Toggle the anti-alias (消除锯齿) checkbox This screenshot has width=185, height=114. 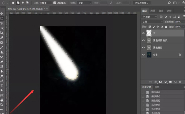[x=54, y=3]
